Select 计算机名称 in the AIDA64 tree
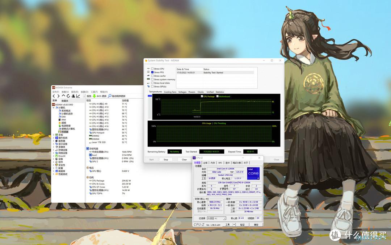 [66, 114]
